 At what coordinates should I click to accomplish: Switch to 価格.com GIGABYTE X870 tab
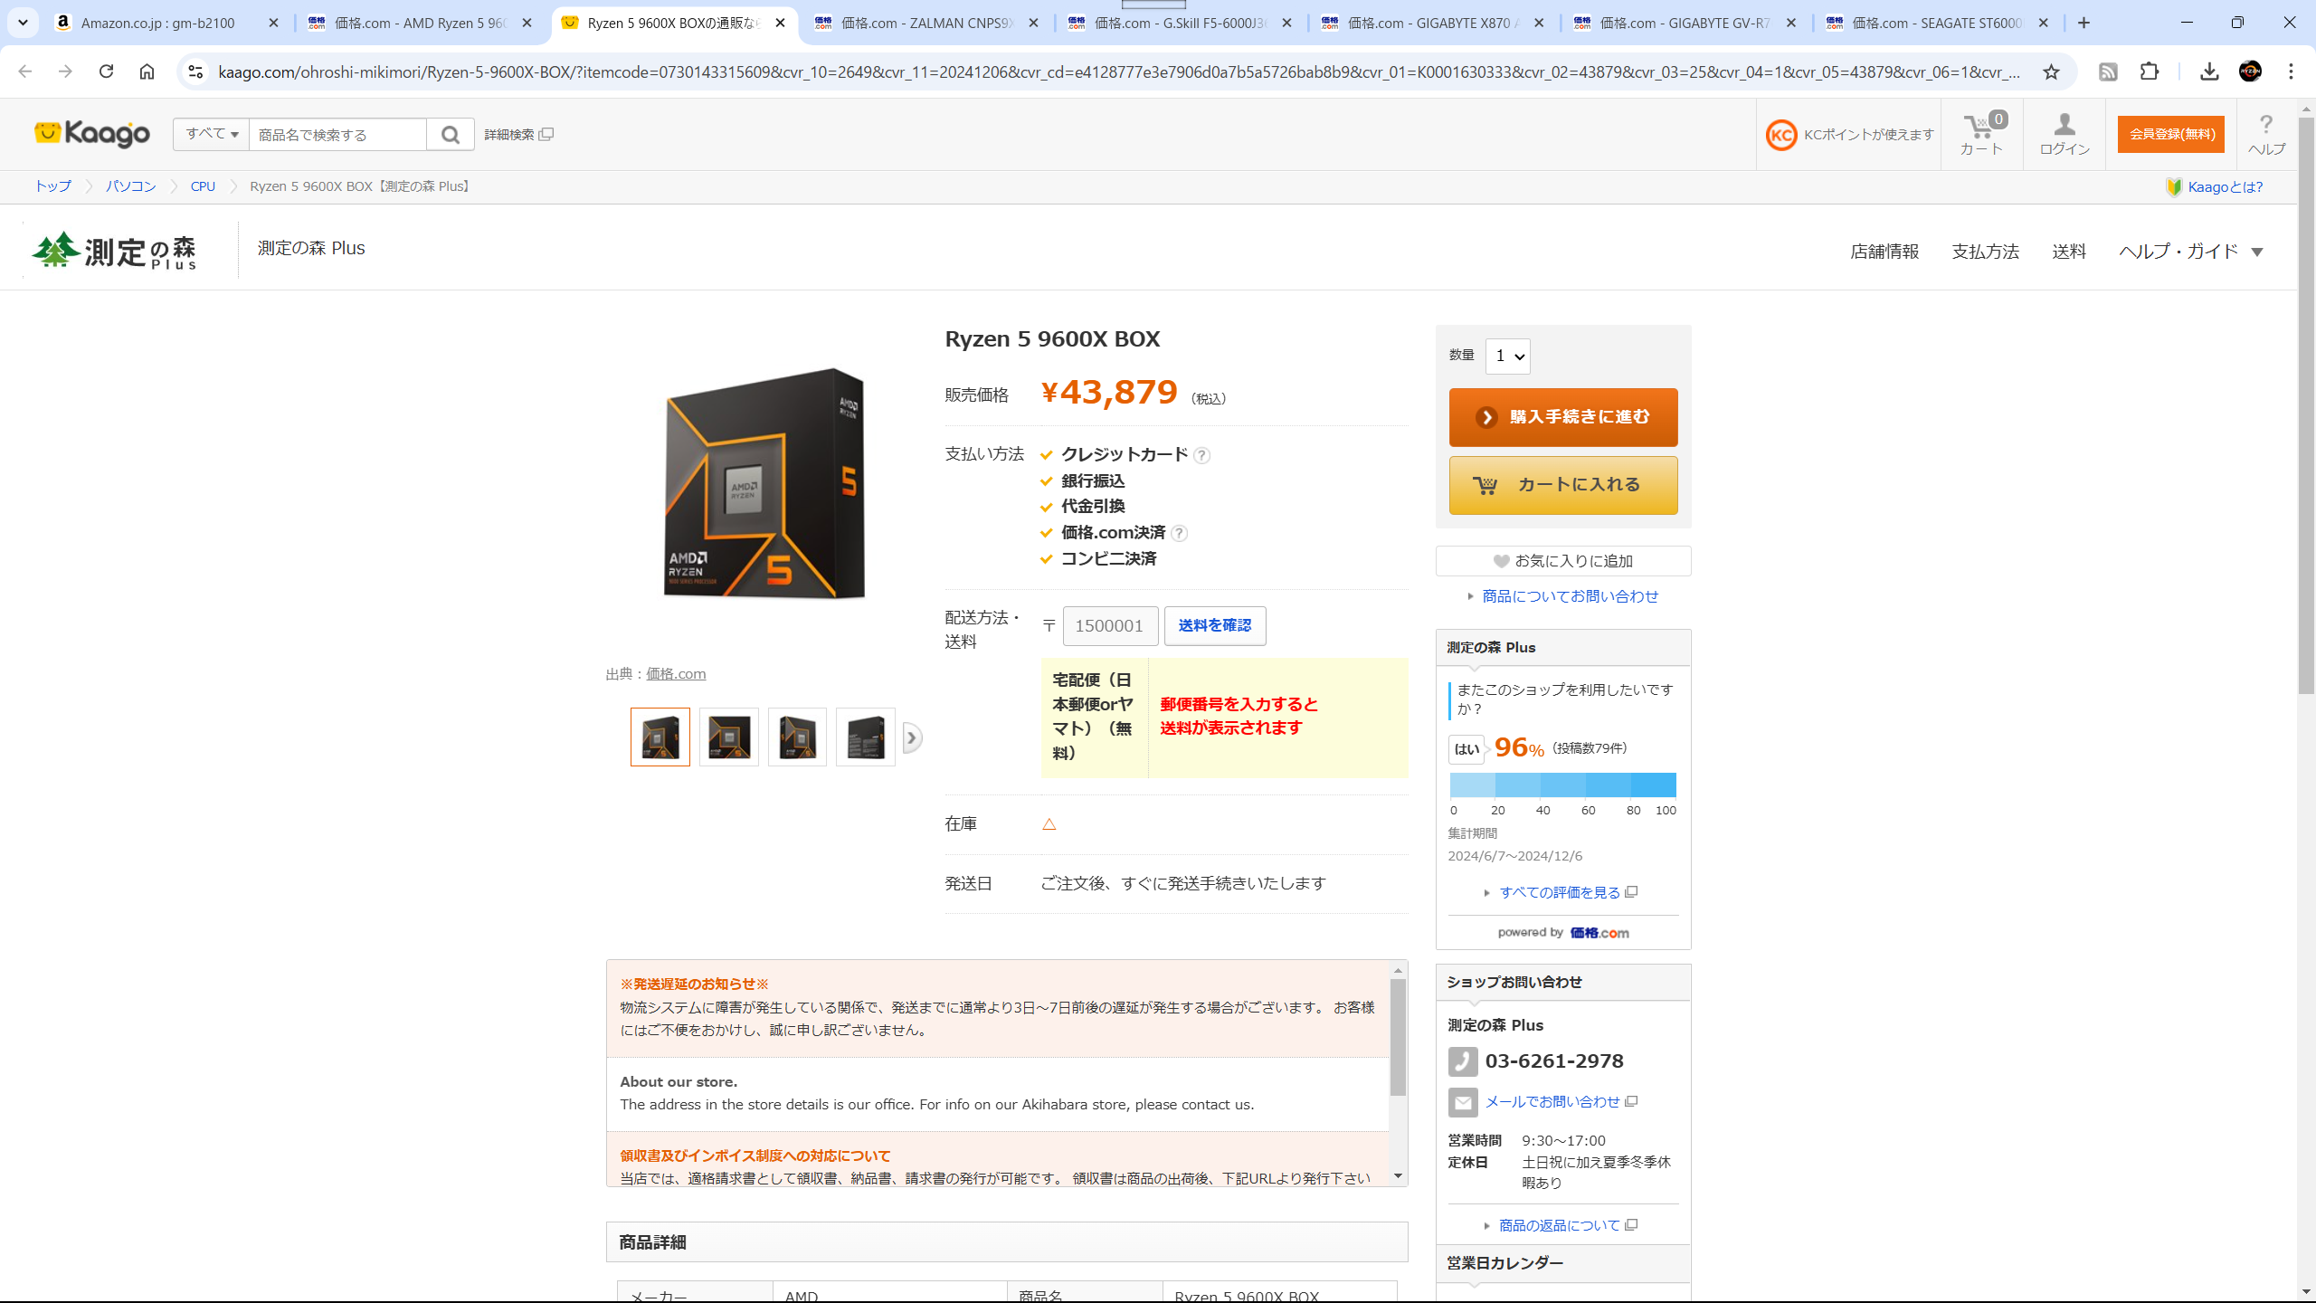[1434, 23]
